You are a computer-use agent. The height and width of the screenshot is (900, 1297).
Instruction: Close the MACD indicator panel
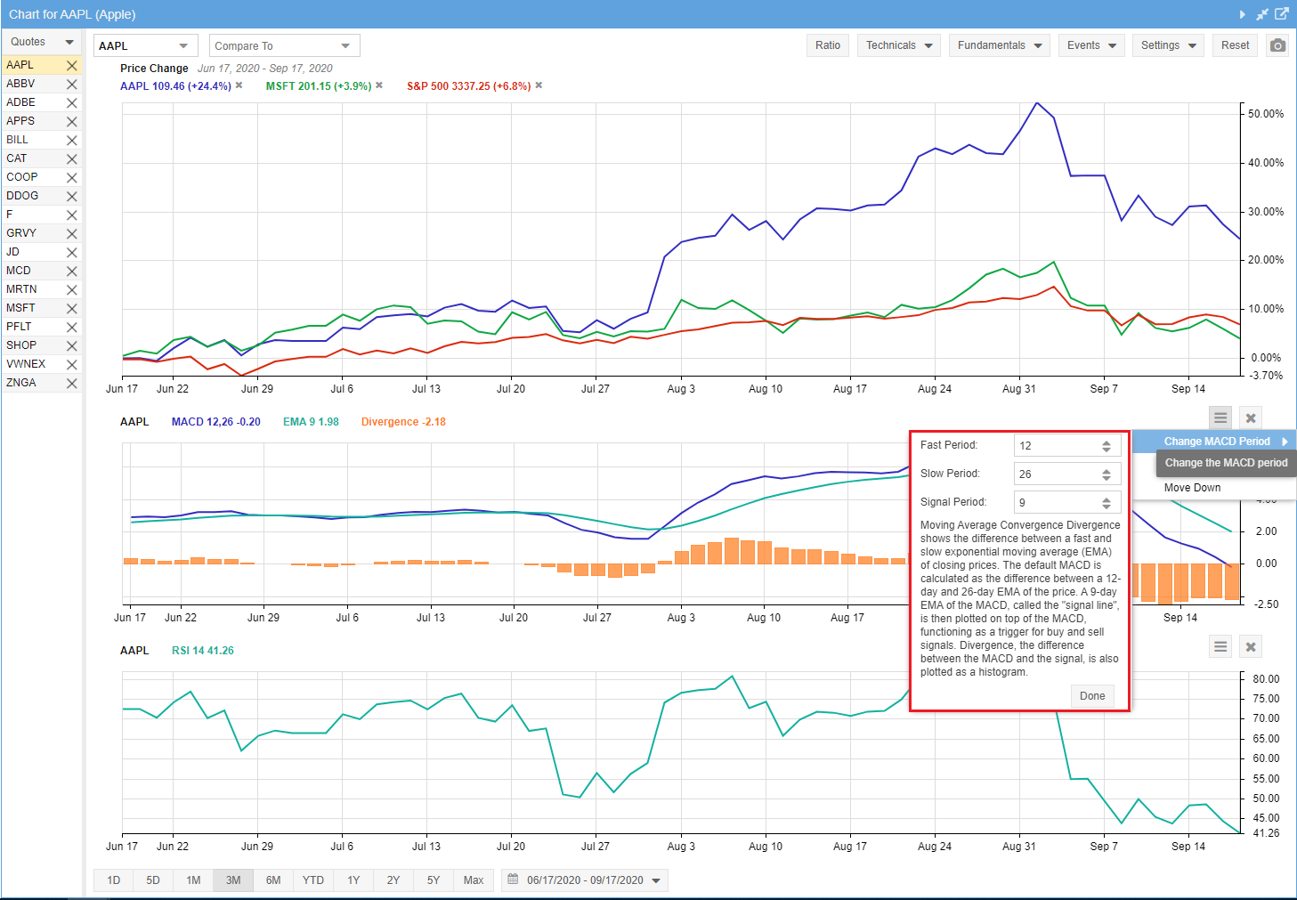(1251, 418)
